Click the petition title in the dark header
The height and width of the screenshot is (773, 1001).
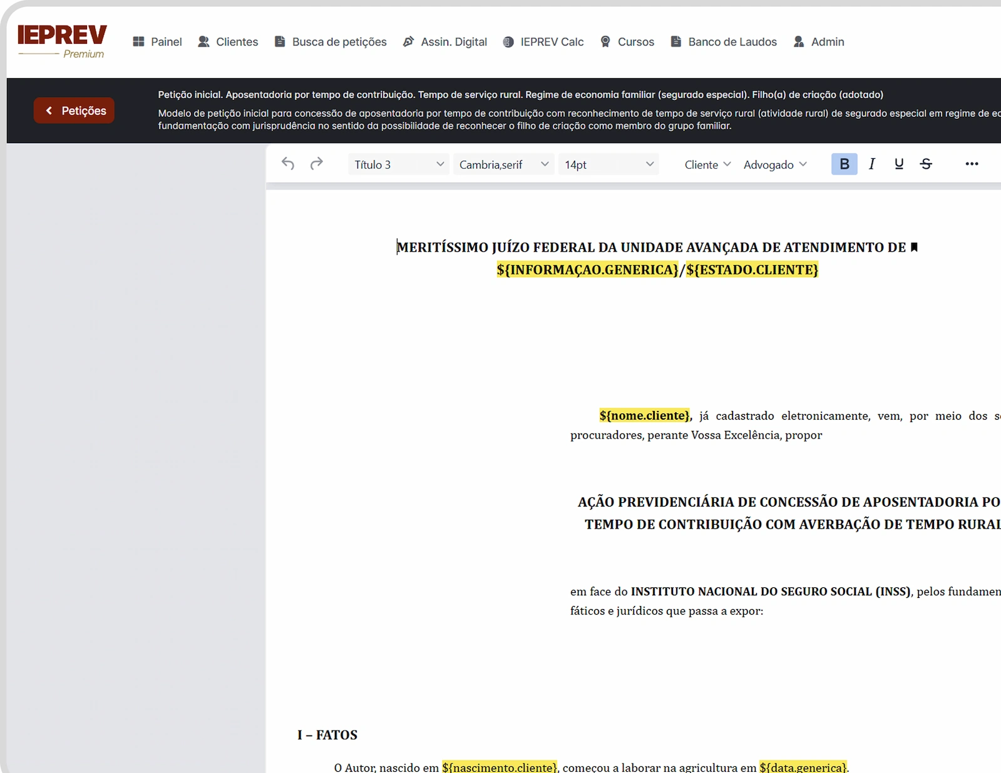[520, 94]
